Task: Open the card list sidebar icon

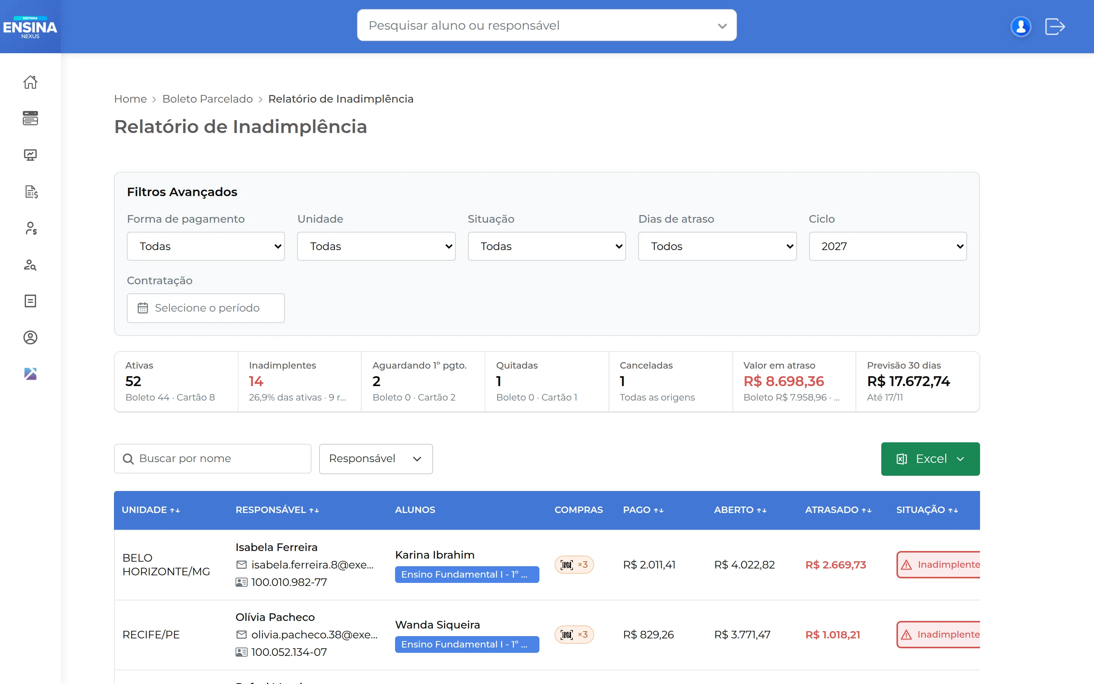Action: 30,119
